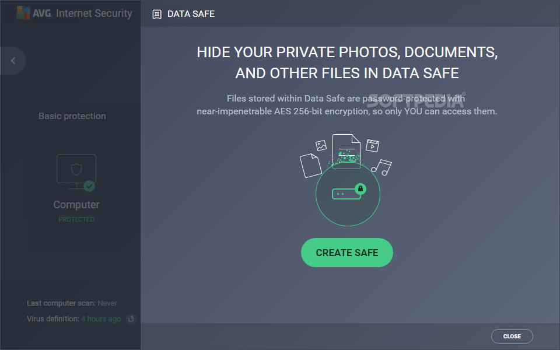Click the green check badge on Computer icon
Screen dimensions: 560x350
(x=89, y=186)
